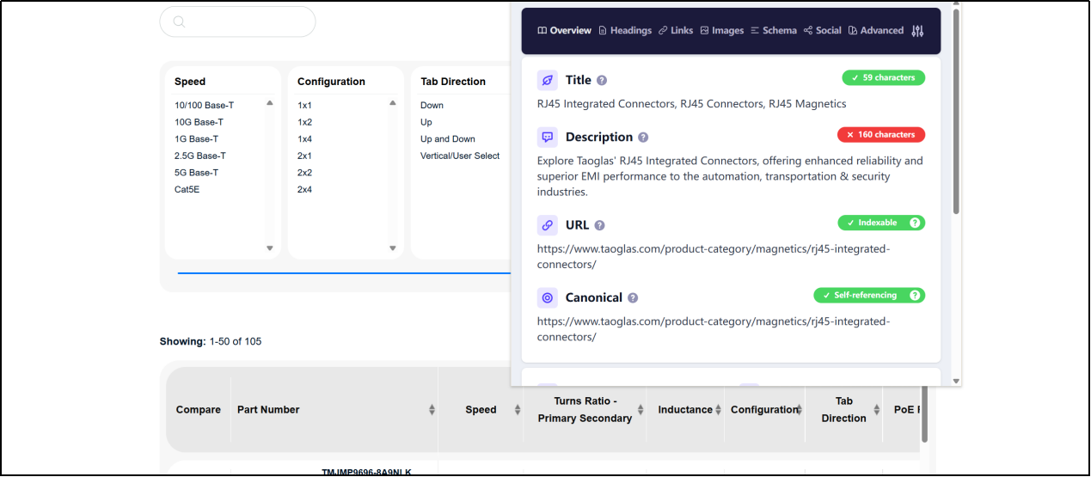The height and width of the screenshot is (477, 1091).
Task: Select Cat5E speed filter
Action: 187,189
